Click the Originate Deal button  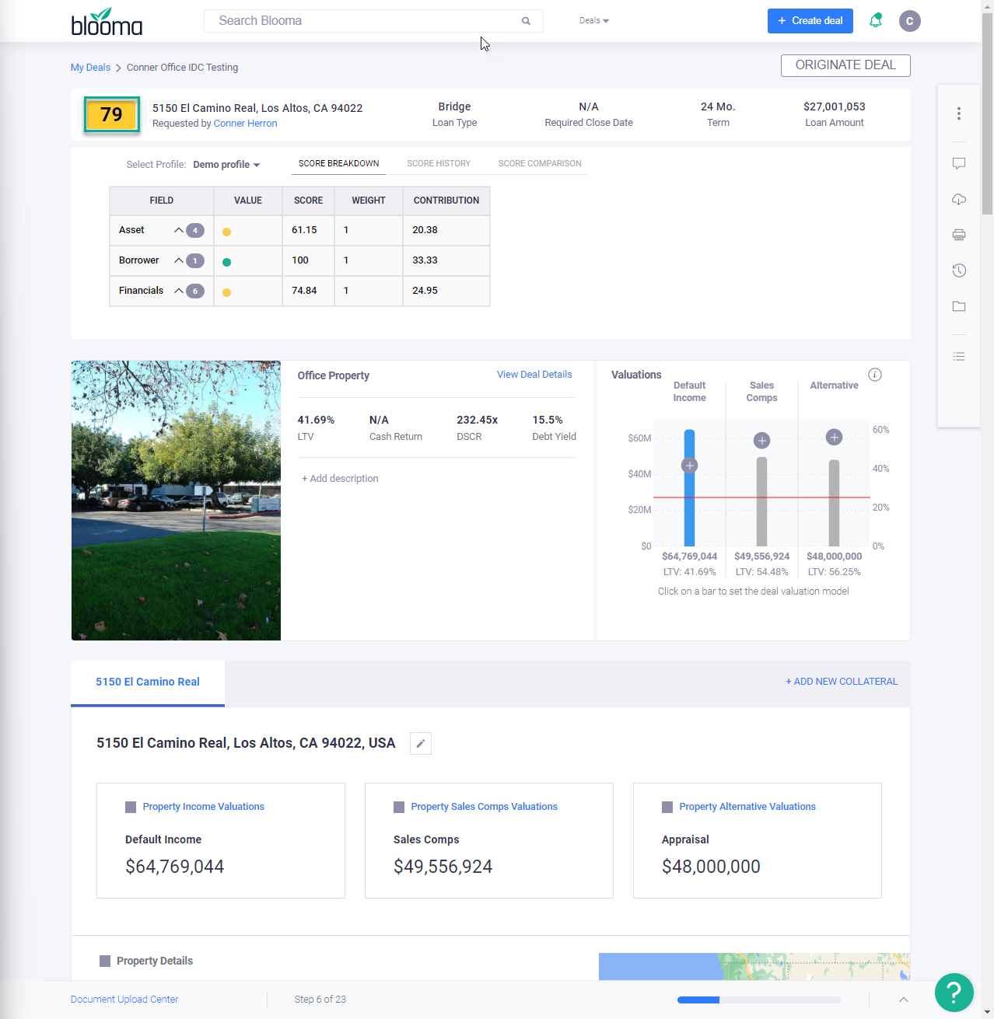pyautogui.click(x=845, y=65)
